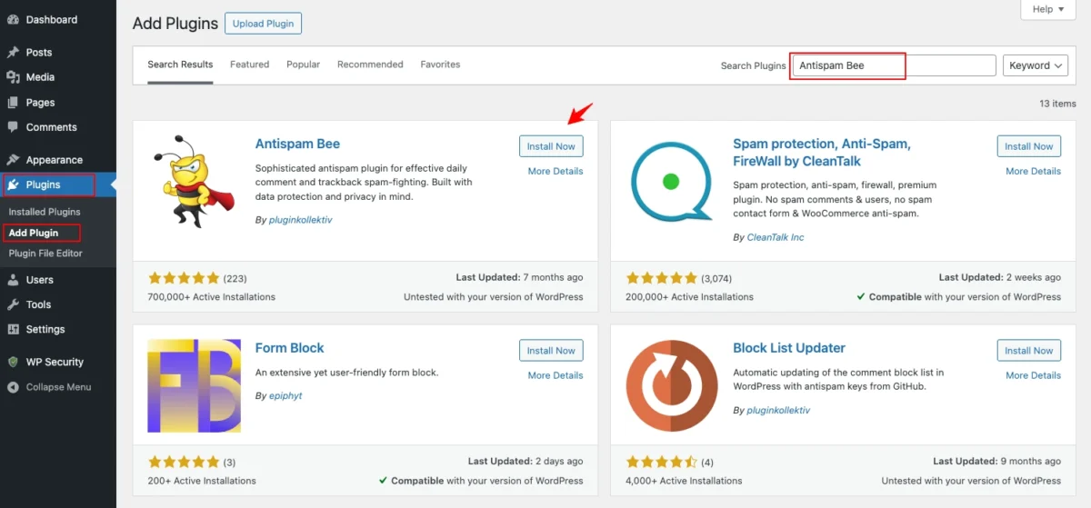Install Now for Block List Updater
The width and height of the screenshot is (1091, 508).
coord(1029,351)
